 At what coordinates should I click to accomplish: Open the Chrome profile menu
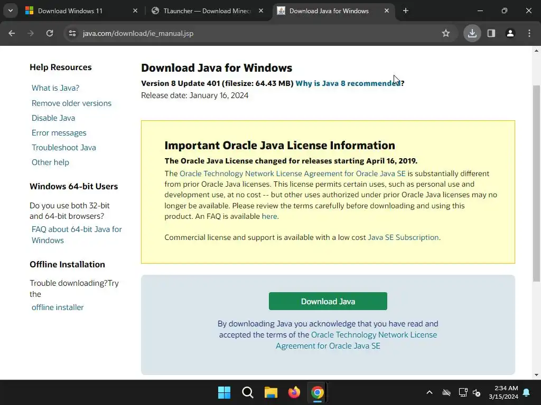click(x=510, y=33)
